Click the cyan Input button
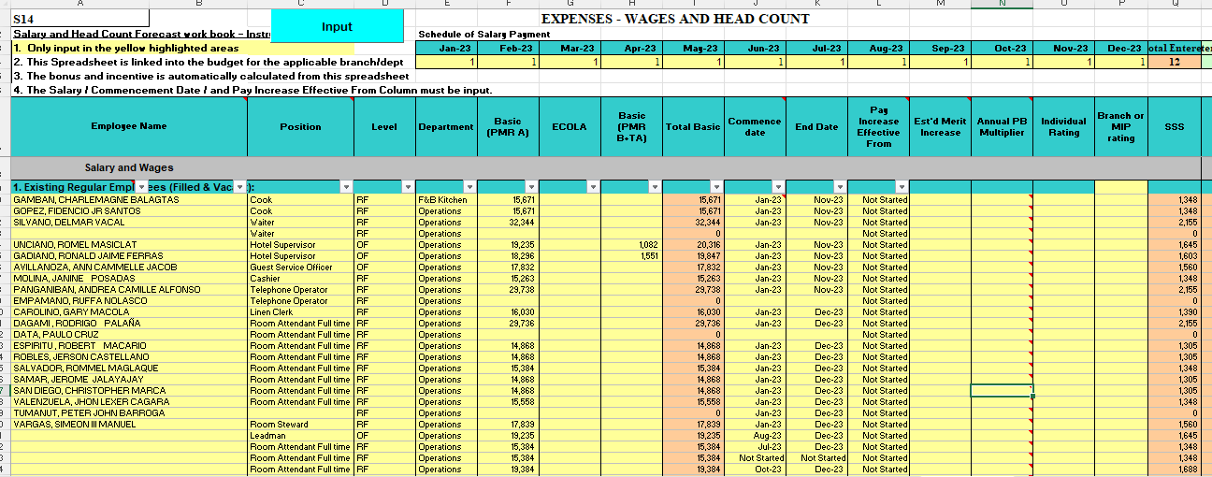The height and width of the screenshot is (477, 1212). pyautogui.click(x=337, y=26)
